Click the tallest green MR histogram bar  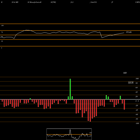coord(70,89)
